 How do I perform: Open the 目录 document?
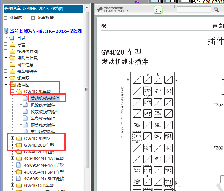[21, 38]
